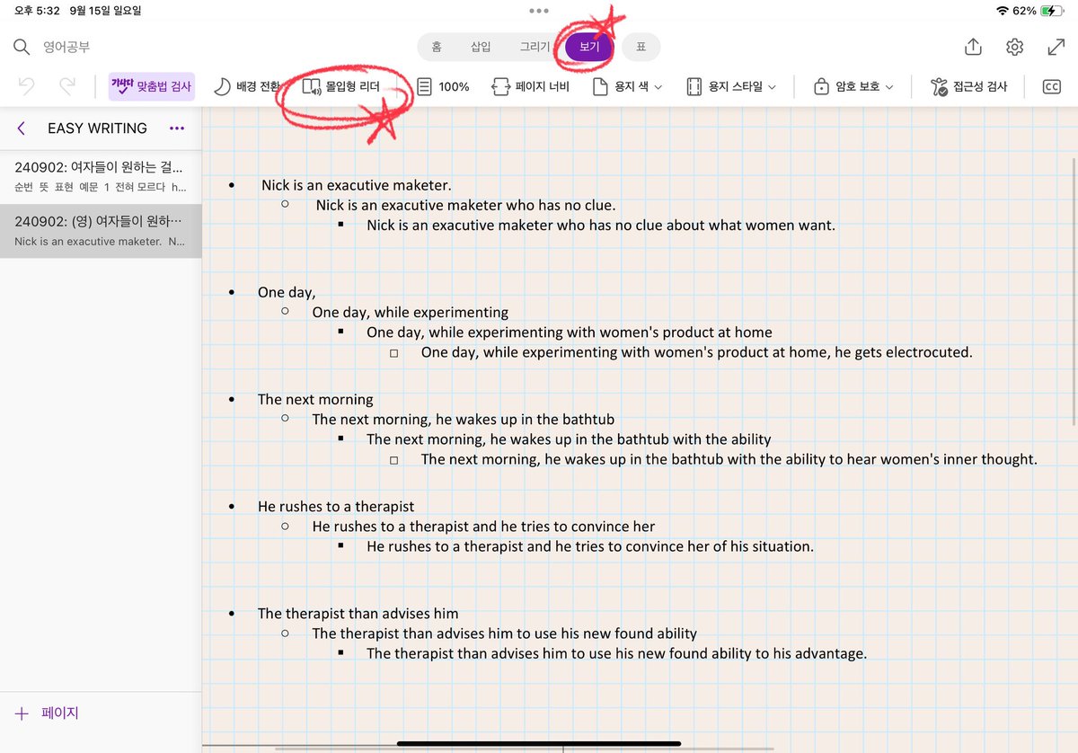The image size is (1078, 753).
Task: Open the search magnifier icon
Action: tap(22, 47)
